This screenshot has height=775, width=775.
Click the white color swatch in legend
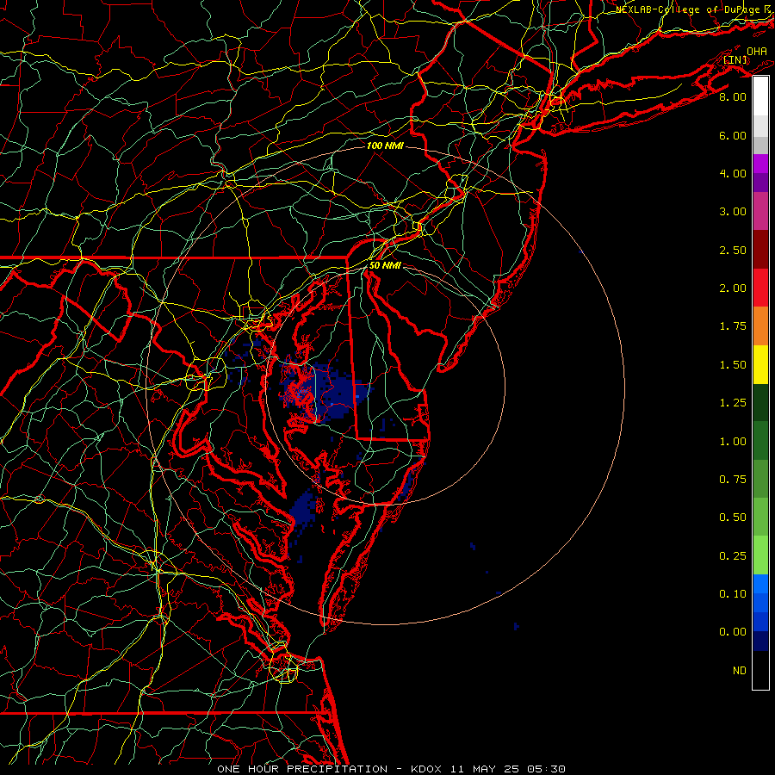(760, 96)
